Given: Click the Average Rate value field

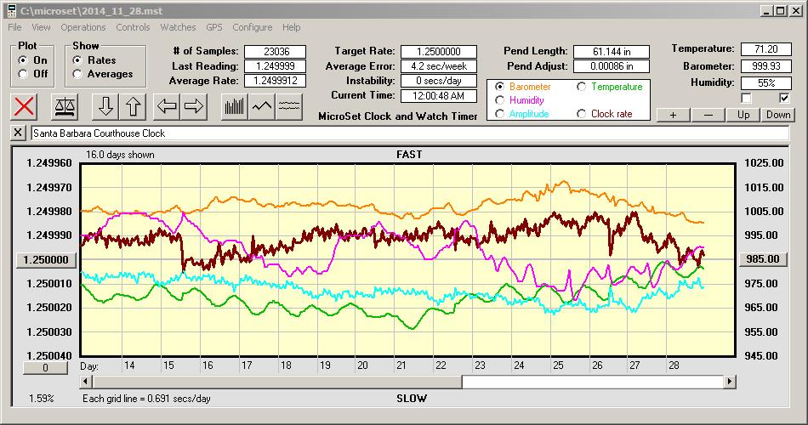Looking at the screenshot, I should tap(276, 81).
